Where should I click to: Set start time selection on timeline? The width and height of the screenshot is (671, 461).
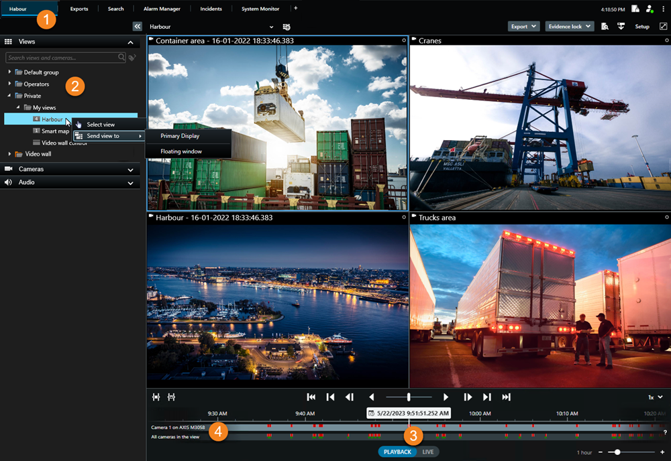[x=156, y=397]
